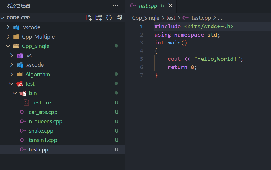Screen dimensions: 271x170
Task: Click untracked U badge beside test.exe
Action: click(117, 102)
